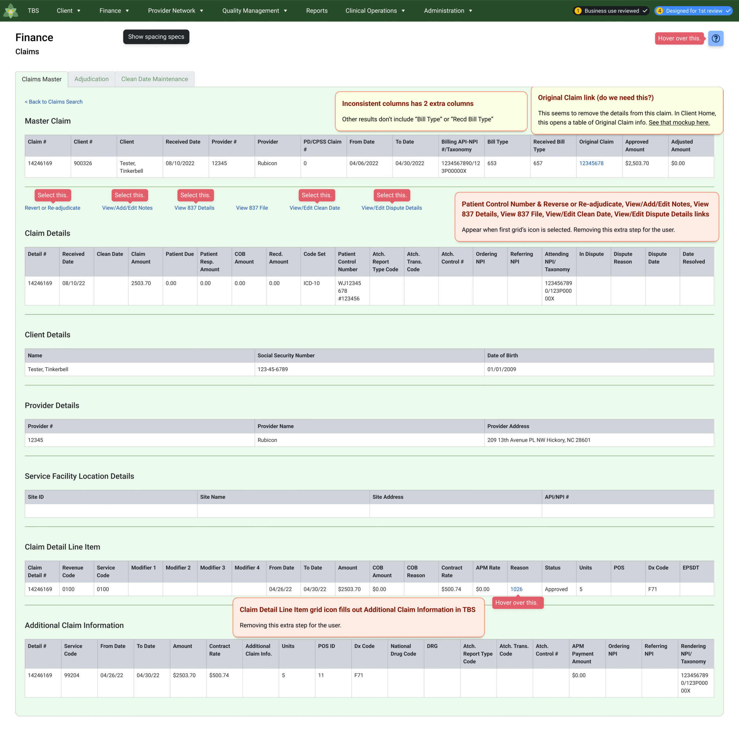The height and width of the screenshot is (735, 739).
Task: Open the Reports menu item
Action: [x=317, y=11]
